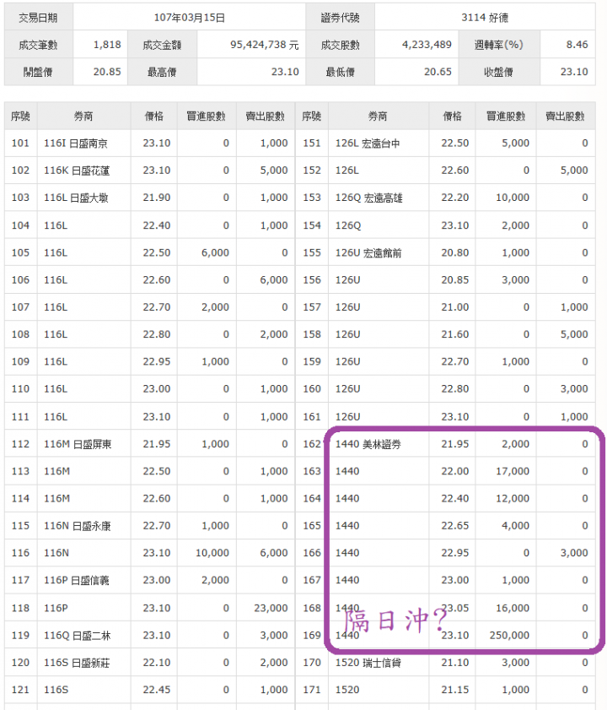Click the 交易日期 value 107年03月15日
The width and height of the screenshot is (607, 710).
tap(189, 18)
